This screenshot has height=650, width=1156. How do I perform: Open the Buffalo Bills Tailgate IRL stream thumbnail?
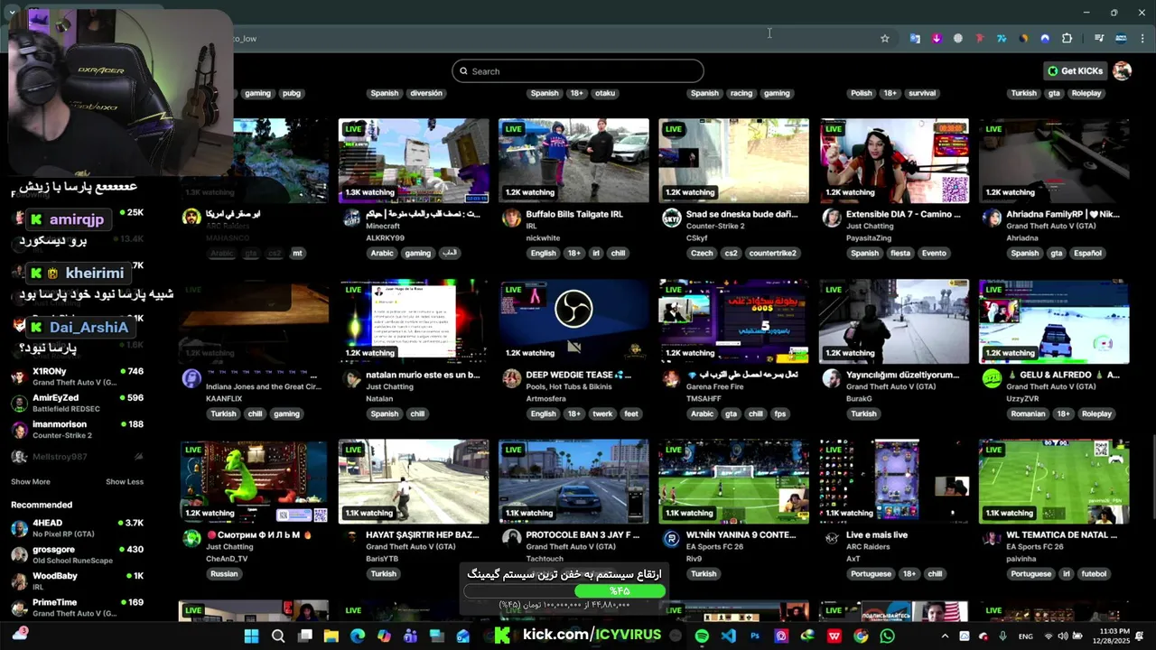pyautogui.click(x=573, y=161)
